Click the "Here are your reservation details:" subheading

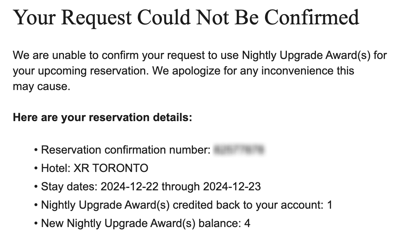[102, 118]
